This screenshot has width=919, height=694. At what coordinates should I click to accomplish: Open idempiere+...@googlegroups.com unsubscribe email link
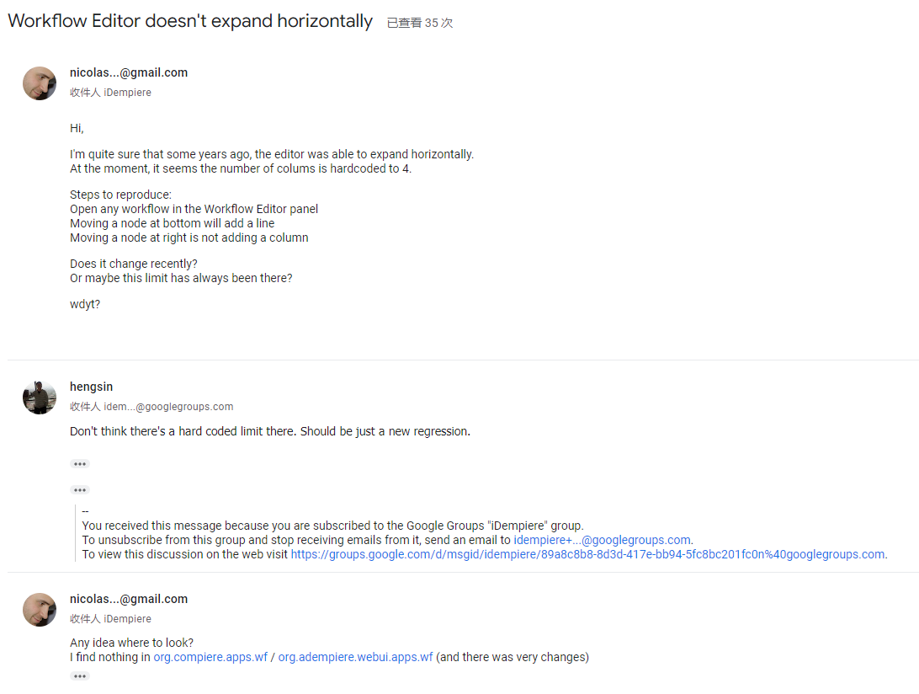click(602, 540)
